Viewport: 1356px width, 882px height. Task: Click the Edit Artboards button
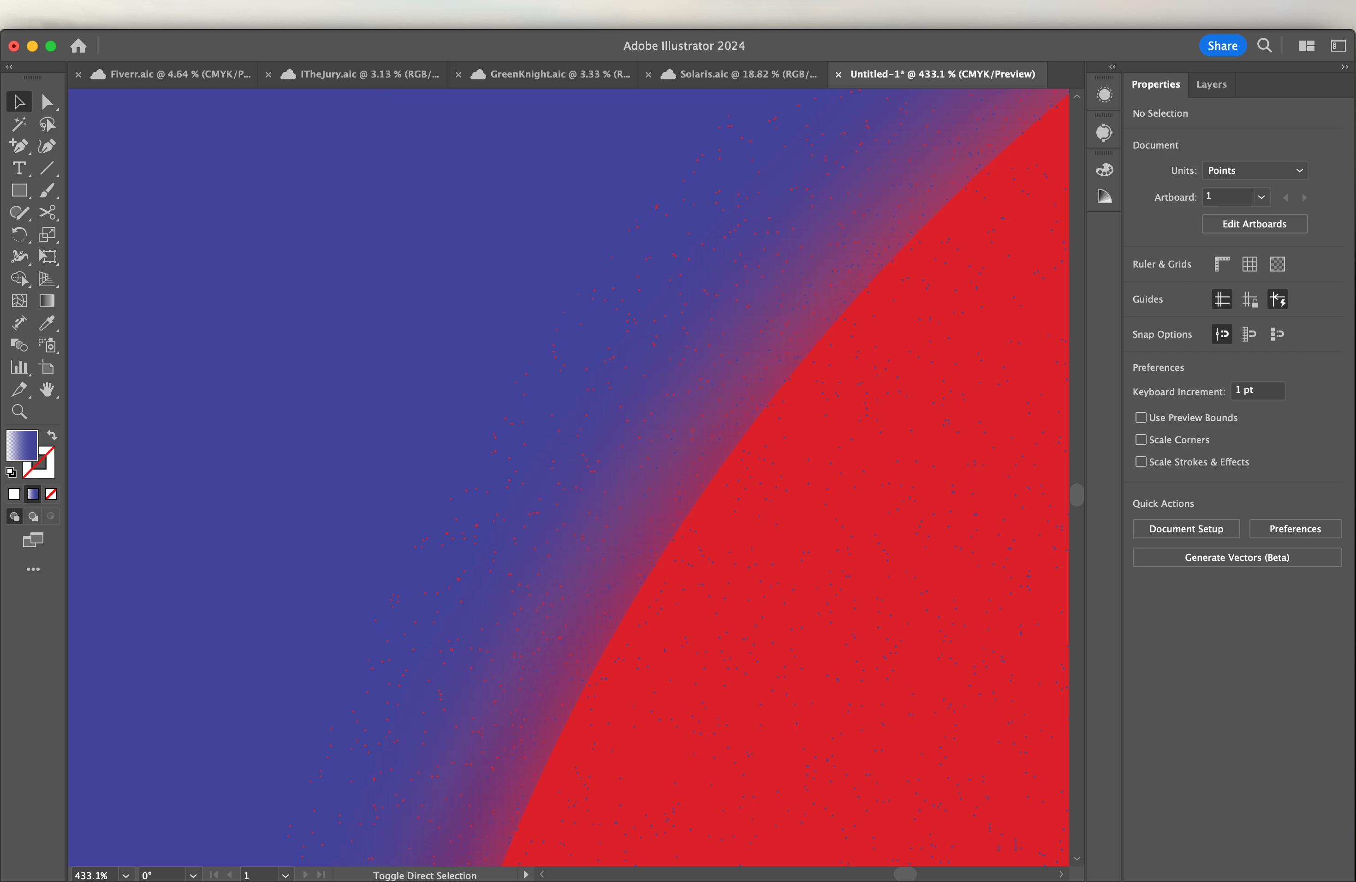click(x=1254, y=224)
